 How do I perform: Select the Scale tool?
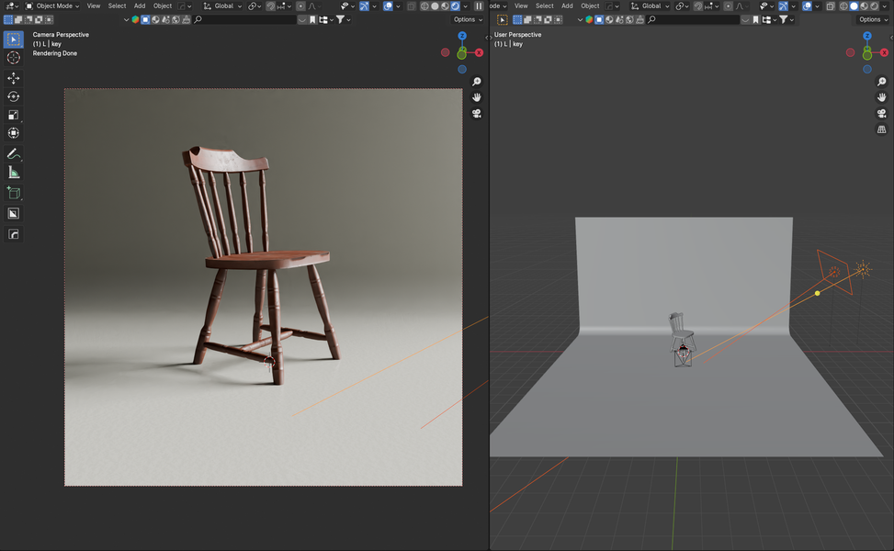click(x=13, y=115)
